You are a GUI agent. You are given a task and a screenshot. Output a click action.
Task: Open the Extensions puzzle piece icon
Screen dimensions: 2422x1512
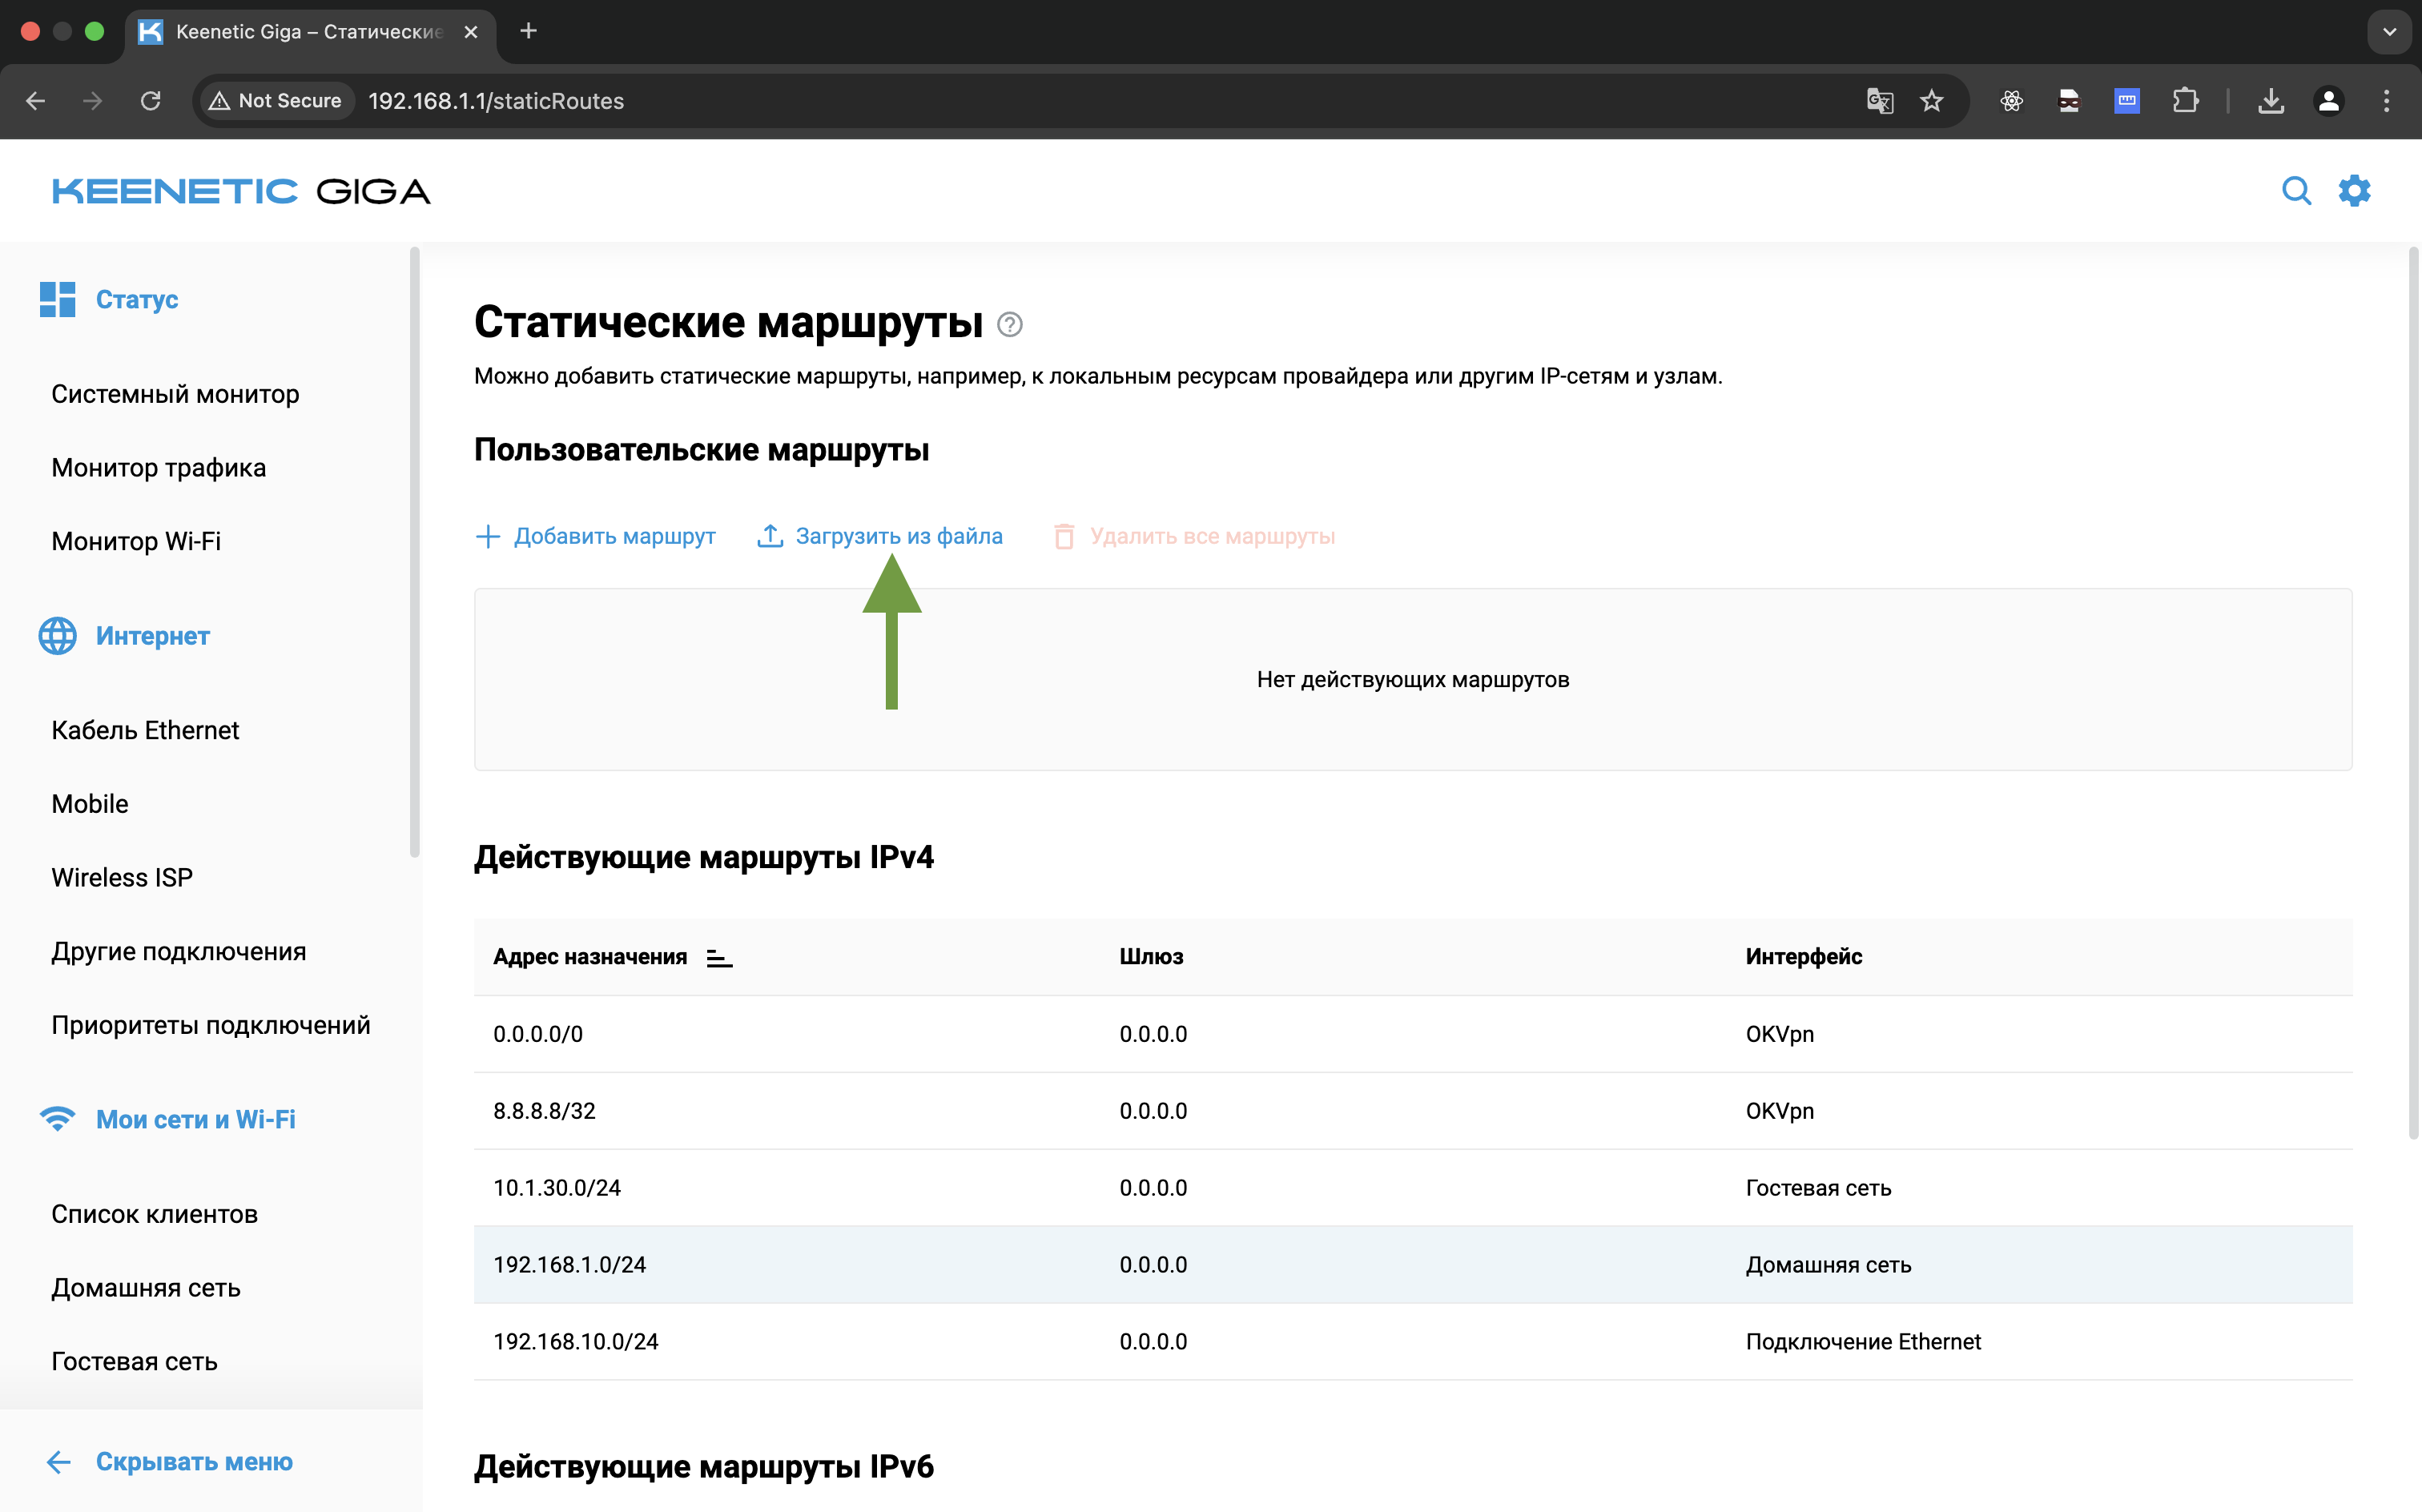[x=2186, y=100]
